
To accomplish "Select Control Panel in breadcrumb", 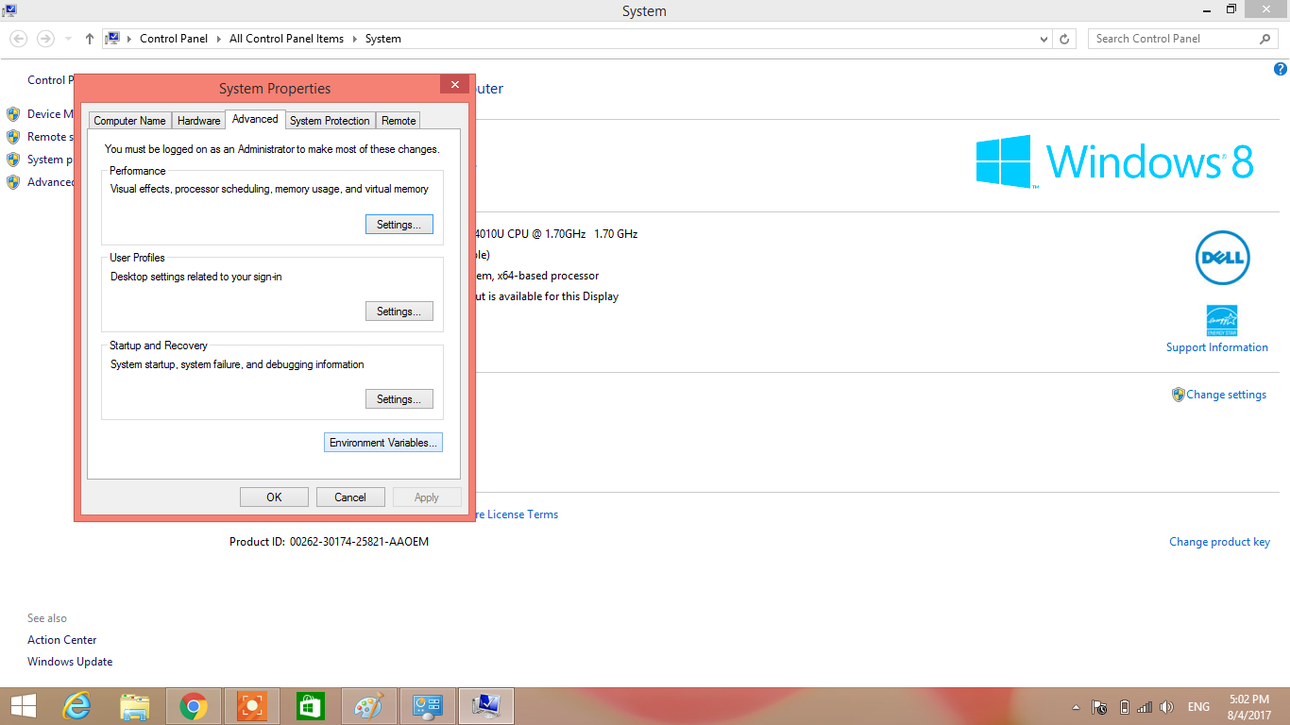I will pyautogui.click(x=174, y=39).
